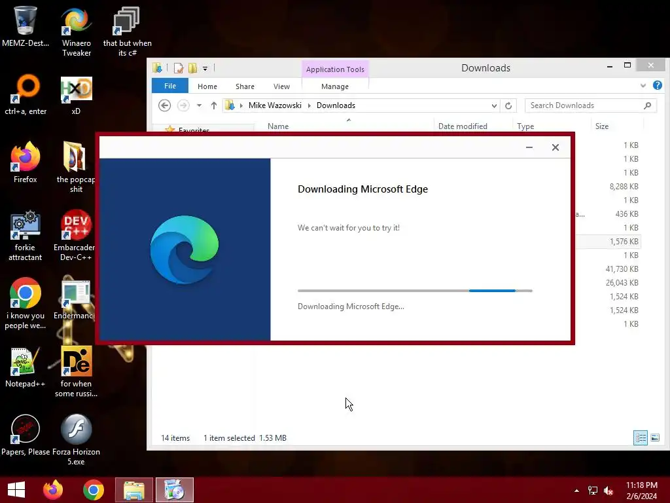Switch to File Explorer taskbar button
Viewport: 670px width, 503px height.
tap(133, 490)
